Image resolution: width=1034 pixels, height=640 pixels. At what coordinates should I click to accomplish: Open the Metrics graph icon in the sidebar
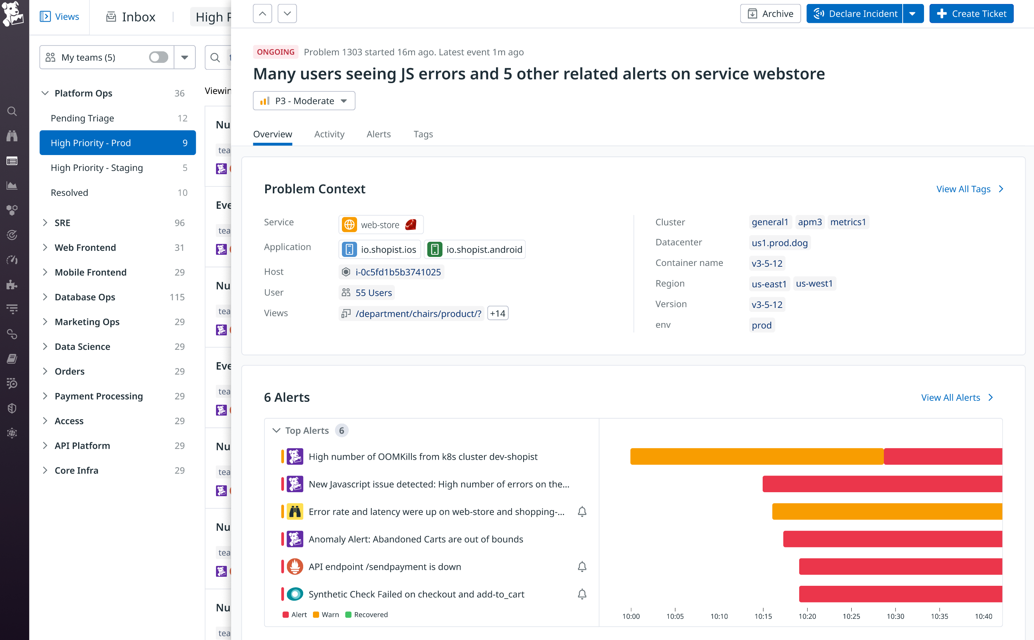[x=12, y=185]
